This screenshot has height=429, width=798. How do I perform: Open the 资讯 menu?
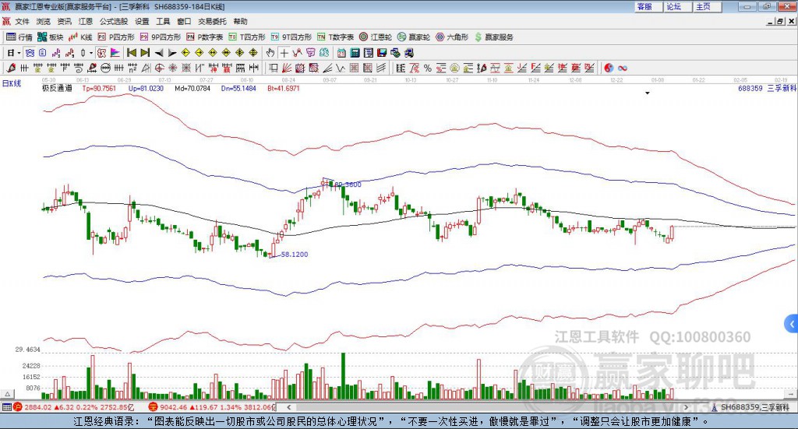[x=64, y=21]
